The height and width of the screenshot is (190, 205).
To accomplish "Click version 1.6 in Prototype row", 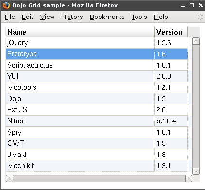I will [x=171, y=54].
